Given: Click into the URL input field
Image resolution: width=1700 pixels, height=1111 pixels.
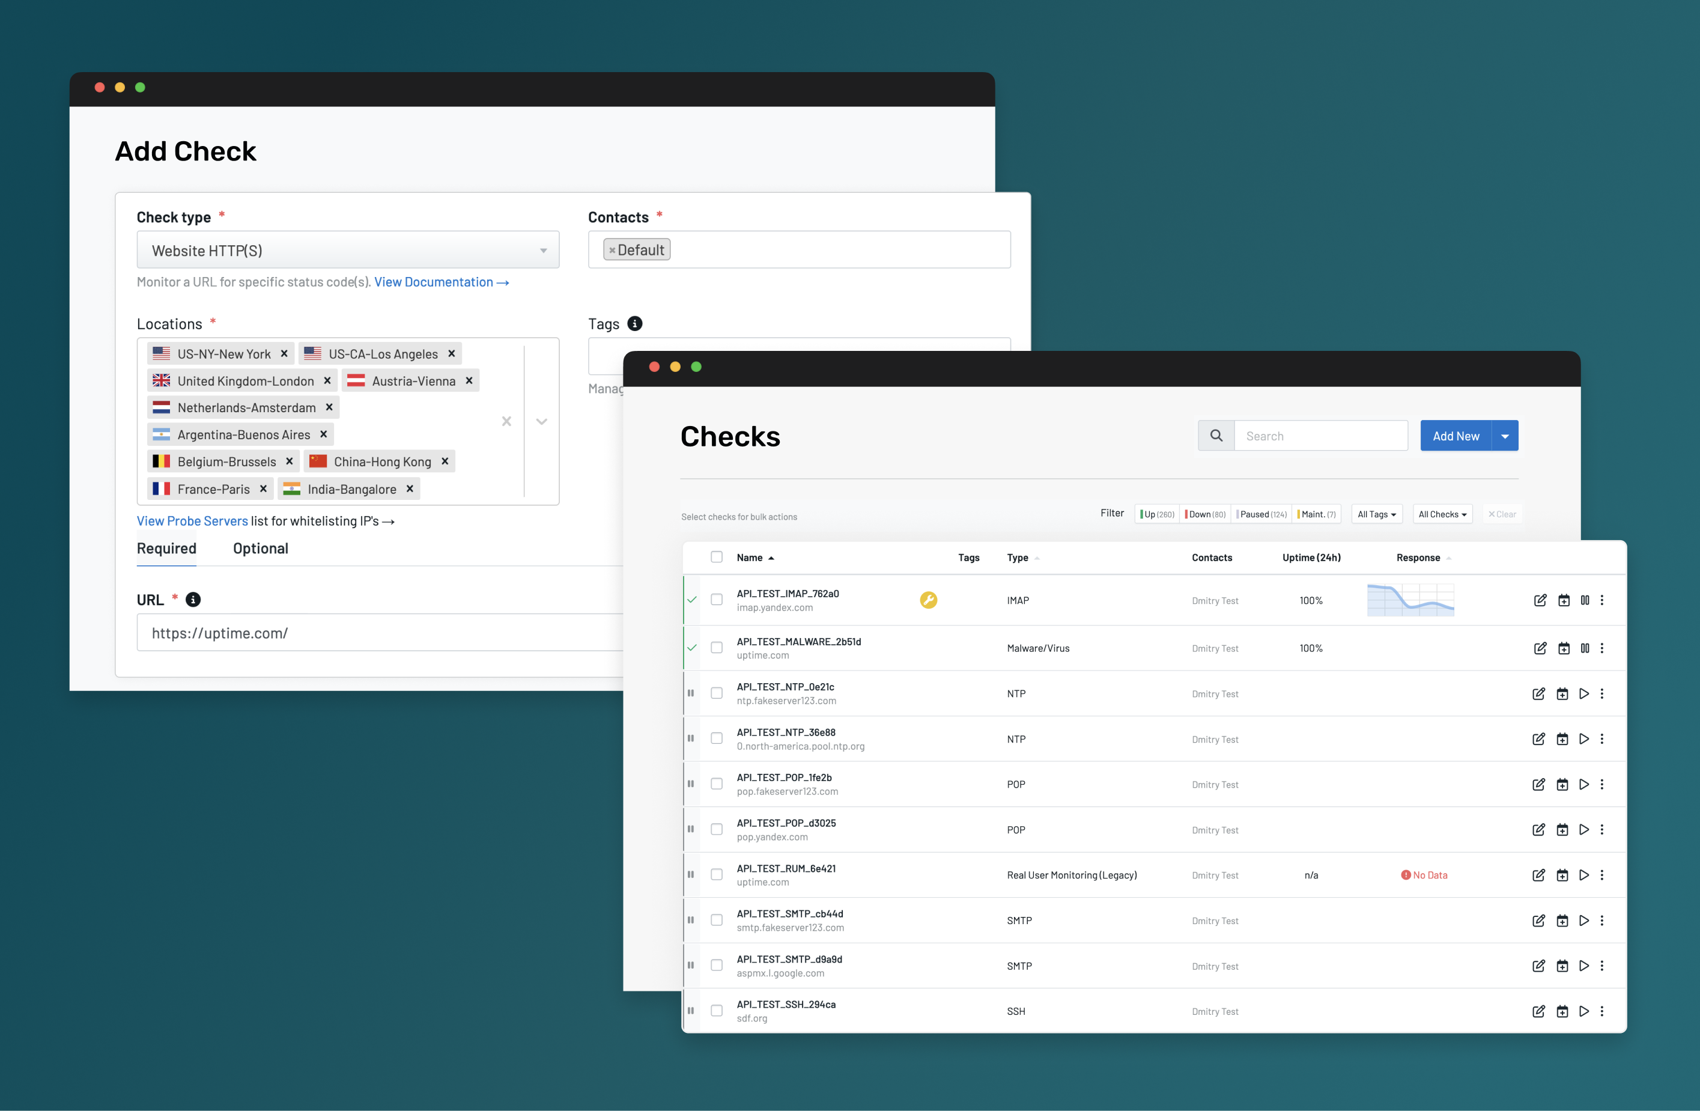Looking at the screenshot, I should coord(378,633).
